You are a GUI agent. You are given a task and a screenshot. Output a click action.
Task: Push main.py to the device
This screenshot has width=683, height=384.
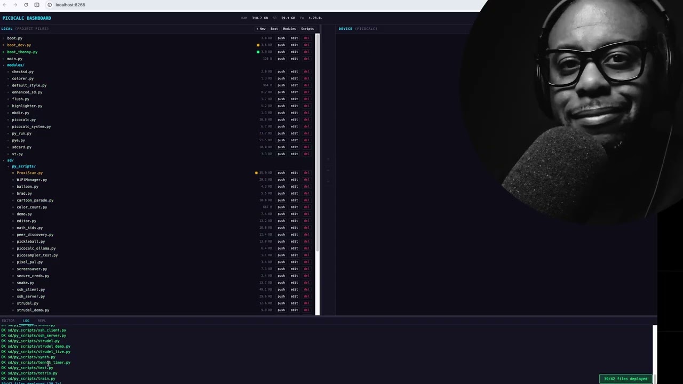click(x=281, y=59)
